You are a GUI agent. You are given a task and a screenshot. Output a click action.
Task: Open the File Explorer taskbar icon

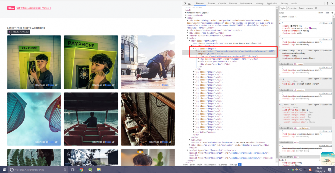[99, 170]
